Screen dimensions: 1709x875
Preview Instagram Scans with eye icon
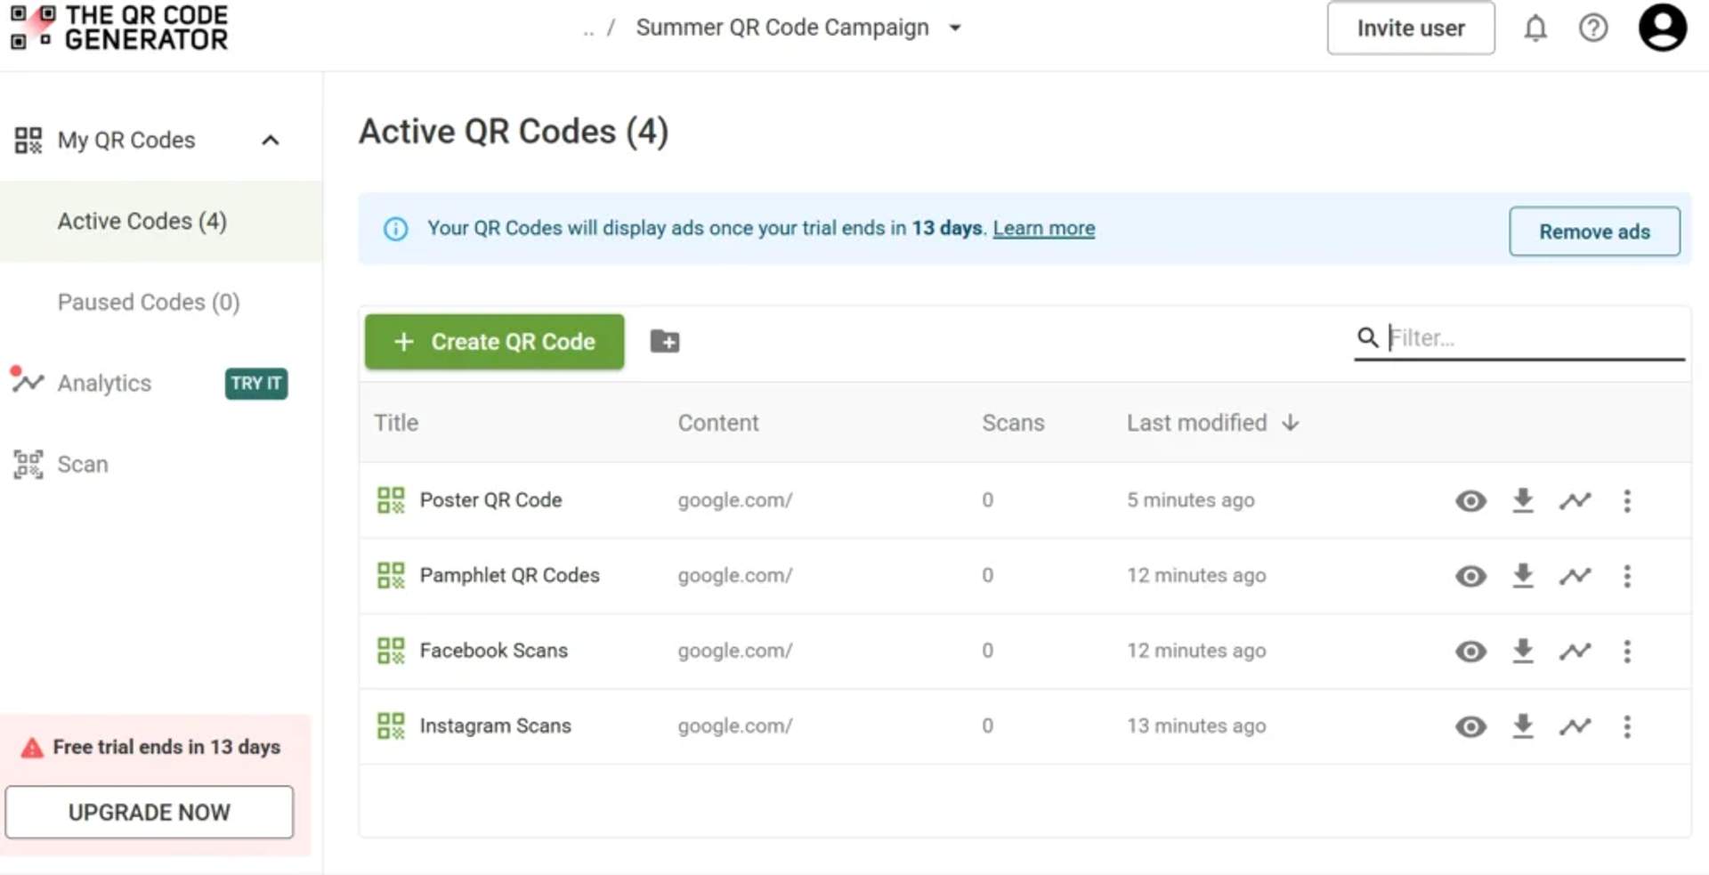tap(1470, 726)
